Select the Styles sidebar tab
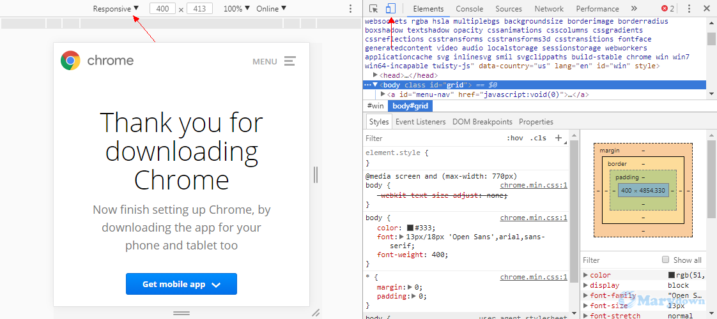717x319 pixels. click(x=378, y=122)
